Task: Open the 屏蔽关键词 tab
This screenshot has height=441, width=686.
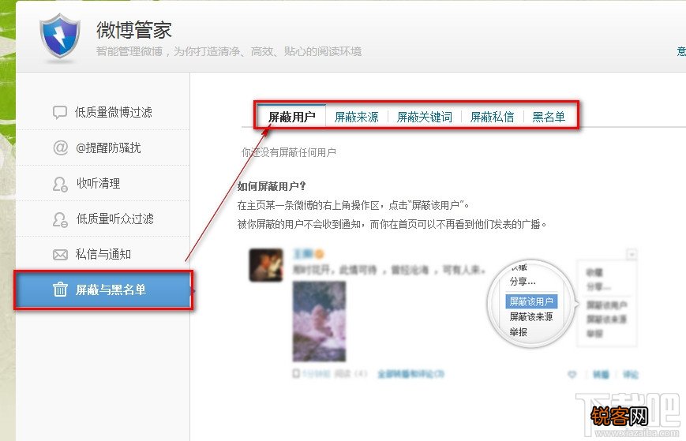Action: [425, 117]
